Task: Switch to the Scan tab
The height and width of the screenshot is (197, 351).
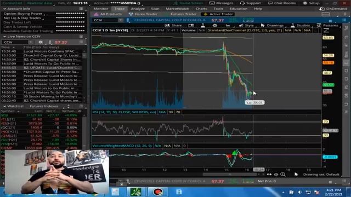Action: [155, 9]
